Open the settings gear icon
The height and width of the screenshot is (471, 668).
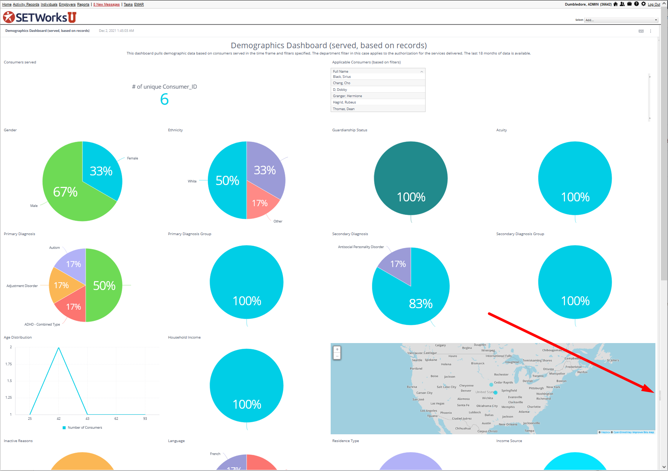(x=644, y=4)
